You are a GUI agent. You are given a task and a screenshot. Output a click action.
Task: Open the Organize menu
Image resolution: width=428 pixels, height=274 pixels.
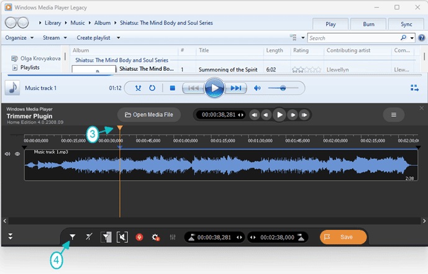[19, 38]
